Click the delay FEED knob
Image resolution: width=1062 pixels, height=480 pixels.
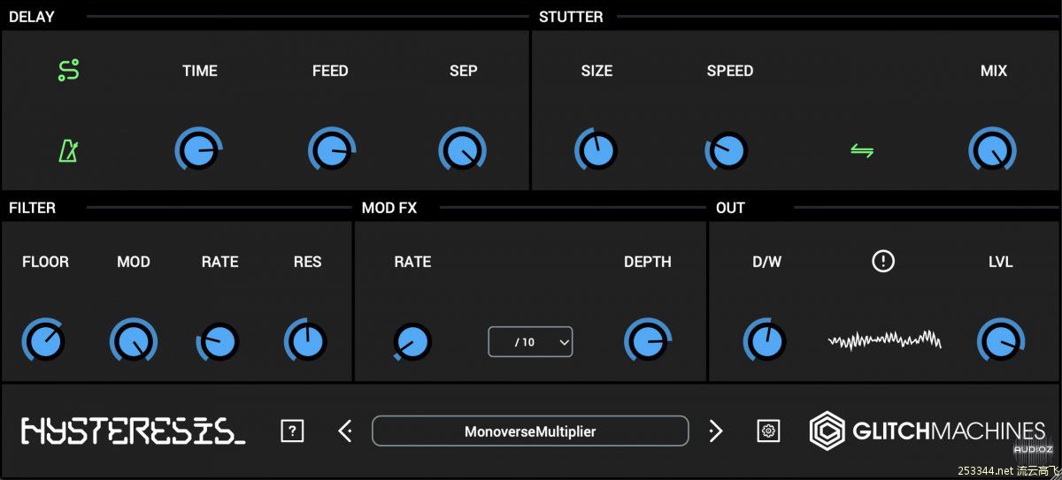click(x=331, y=151)
